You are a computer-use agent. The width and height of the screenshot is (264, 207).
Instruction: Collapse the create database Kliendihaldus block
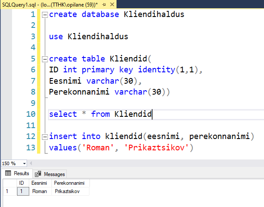(x=45, y=15)
